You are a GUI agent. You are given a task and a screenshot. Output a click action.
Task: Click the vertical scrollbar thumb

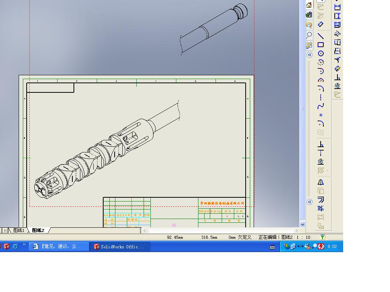302,108
